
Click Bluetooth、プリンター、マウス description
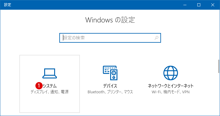(110, 92)
